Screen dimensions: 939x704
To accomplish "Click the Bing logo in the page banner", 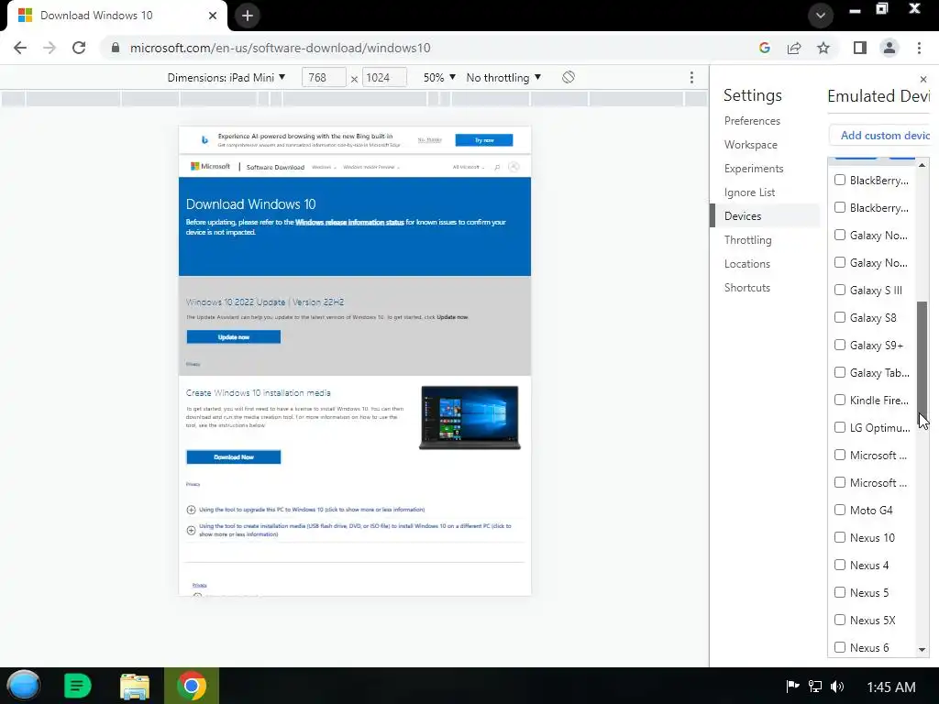I will click(204, 139).
